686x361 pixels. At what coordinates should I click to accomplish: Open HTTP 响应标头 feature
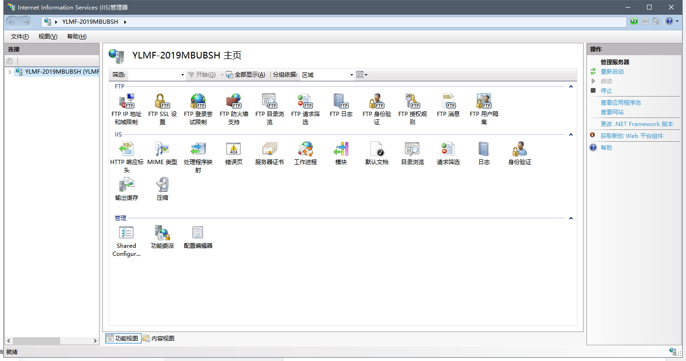pos(126,157)
